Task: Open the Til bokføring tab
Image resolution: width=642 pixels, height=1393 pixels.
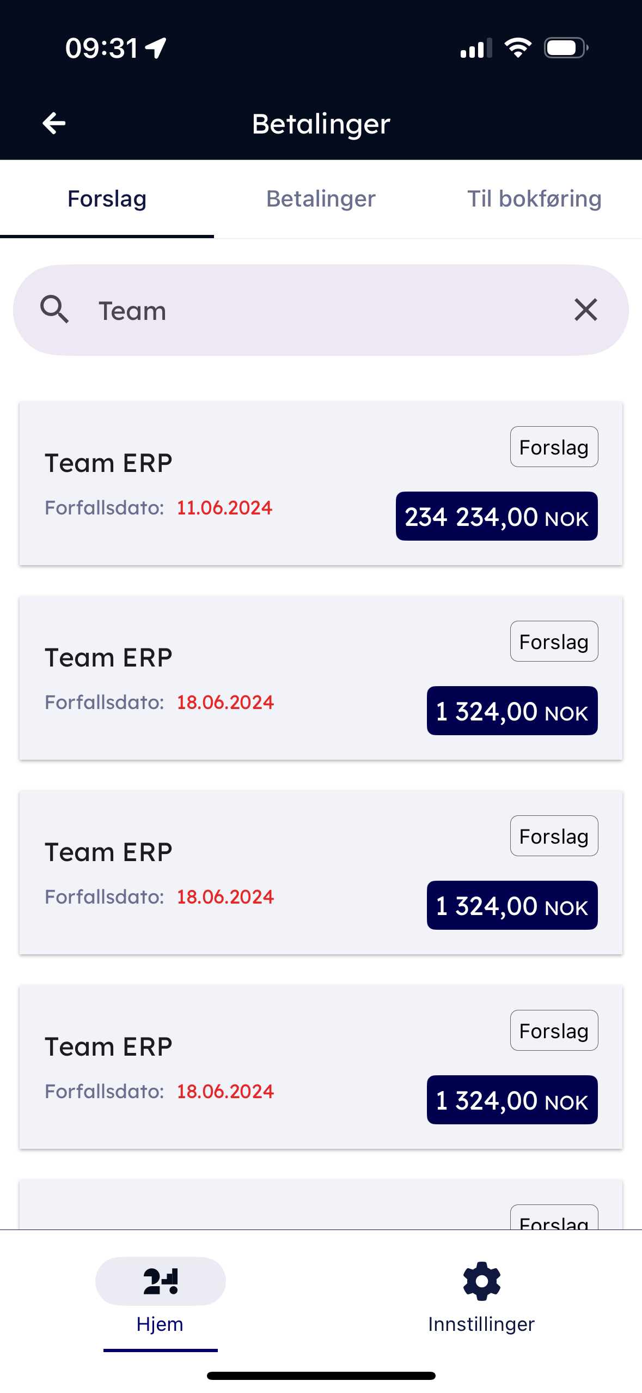Action: (534, 199)
